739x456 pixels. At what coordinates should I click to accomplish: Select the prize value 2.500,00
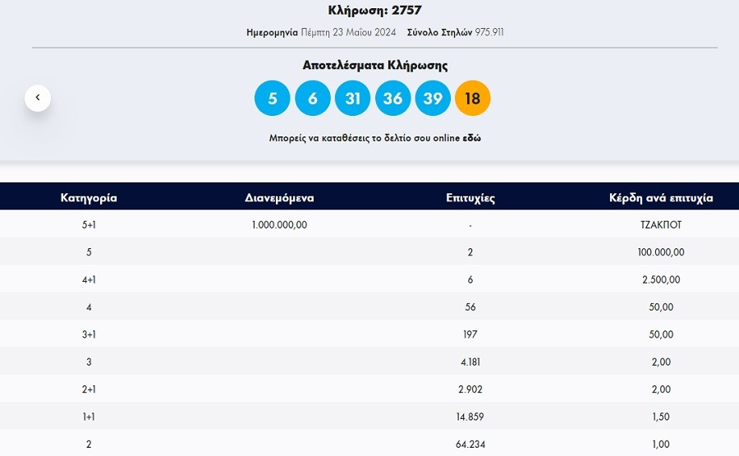click(x=661, y=279)
